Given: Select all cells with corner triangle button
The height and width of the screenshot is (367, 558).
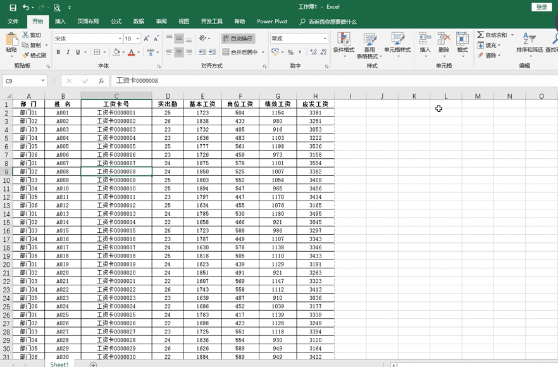Looking at the screenshot, I should coord(8,96).
